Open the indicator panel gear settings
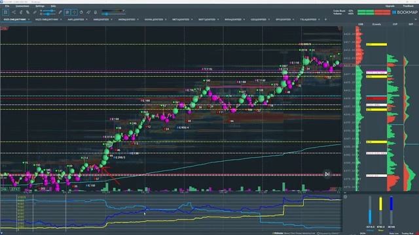Screen dimensions: 419x235 pyautogui.click(x=345, y=196)
